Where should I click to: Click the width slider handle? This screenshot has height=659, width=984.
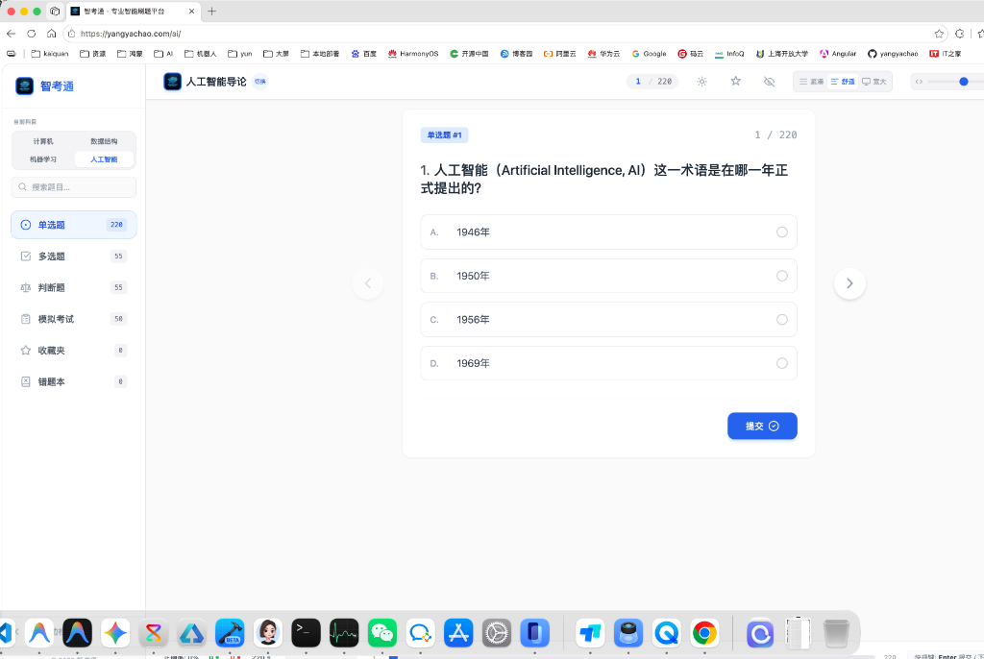tap(963, 82)
